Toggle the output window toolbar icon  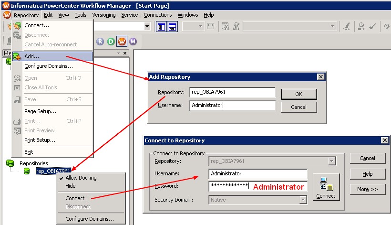tap(172, 27)
